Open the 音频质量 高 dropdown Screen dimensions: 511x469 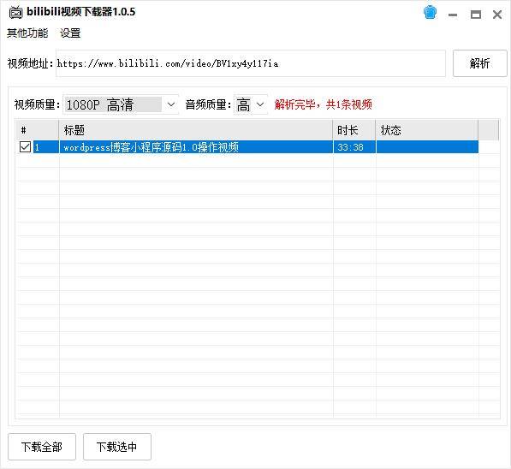[250, 104]
